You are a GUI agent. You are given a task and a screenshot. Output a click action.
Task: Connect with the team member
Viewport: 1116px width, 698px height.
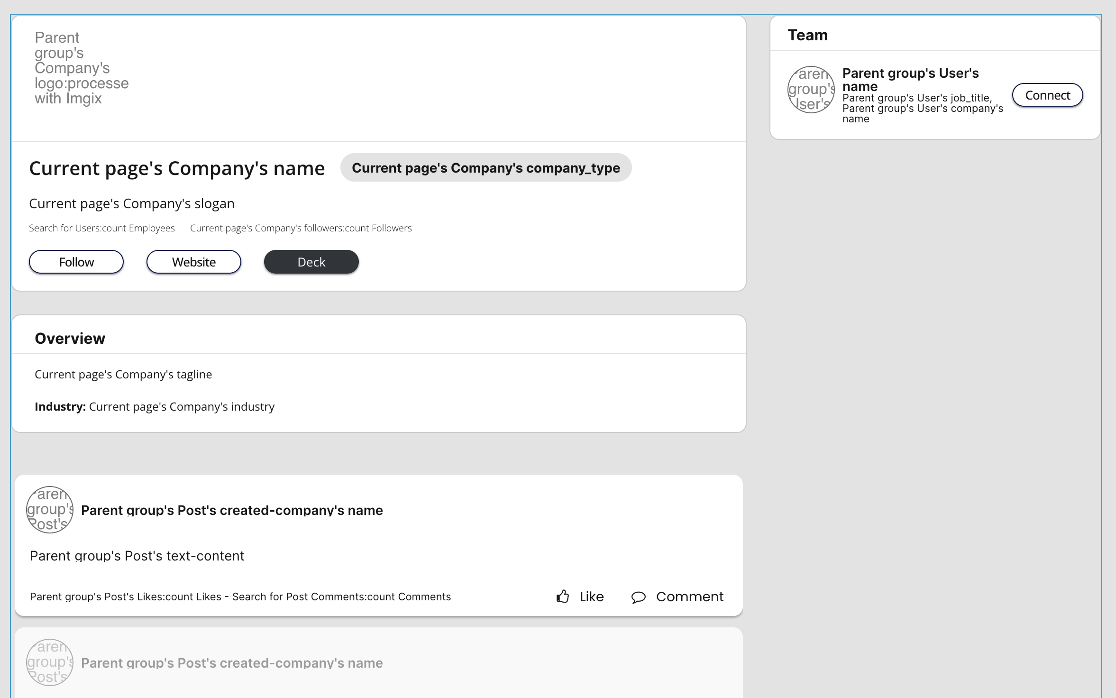[x=1047, y=95]
